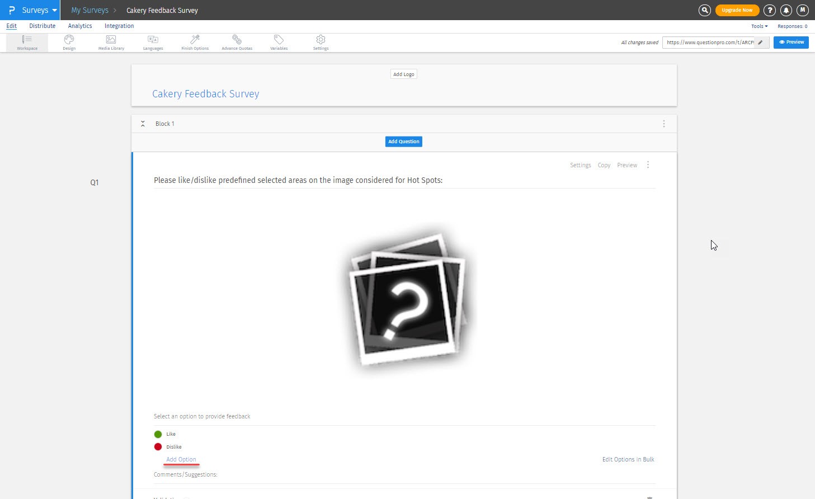The width and height of the screenshot is (815, 499).
Task: Click the pencil icon to edit survey URL
Action: (x=761, y=43)
